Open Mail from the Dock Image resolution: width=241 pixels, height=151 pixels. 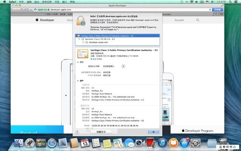pos(63,143)
